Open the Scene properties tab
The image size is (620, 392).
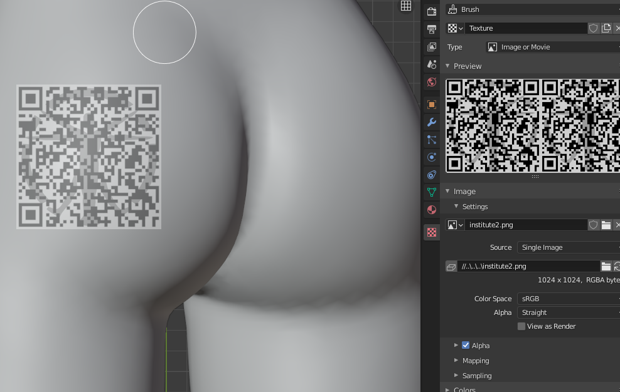[431, 64]
